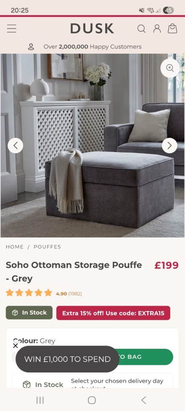The height and width of the screenshot is (411, 185).
Task: Tap the green In Stock badge
Action: pyautogui.click(x=29, y=313)
